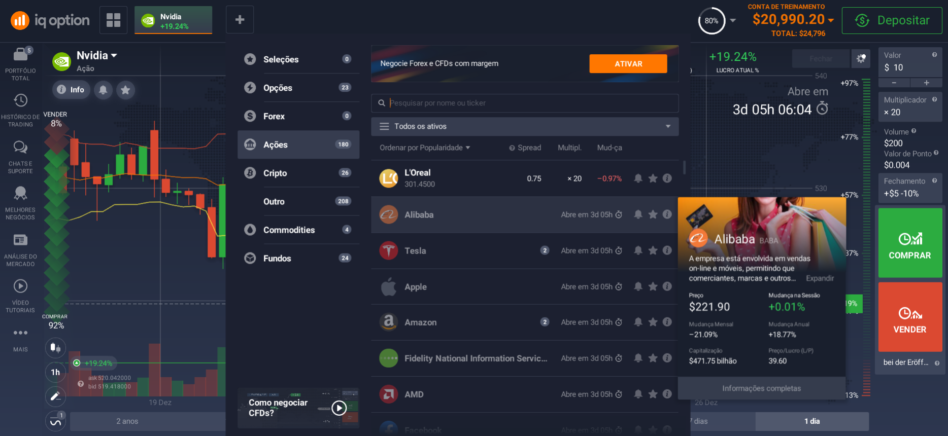Click the candlestick chart type icon
Viewport: 948px width, 436px height.
pos(55,348)
